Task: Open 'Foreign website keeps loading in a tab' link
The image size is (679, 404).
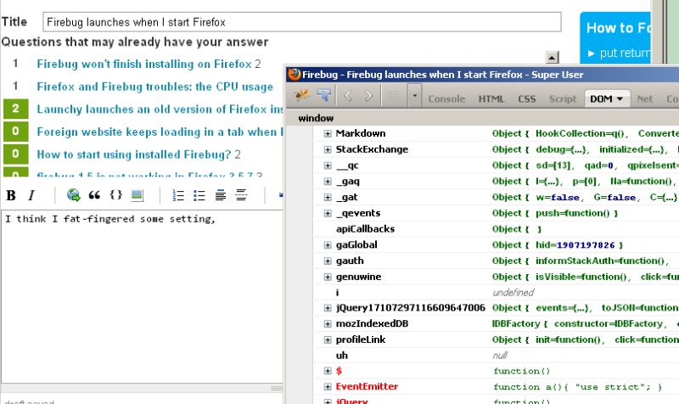Action: tap(160, 132)
